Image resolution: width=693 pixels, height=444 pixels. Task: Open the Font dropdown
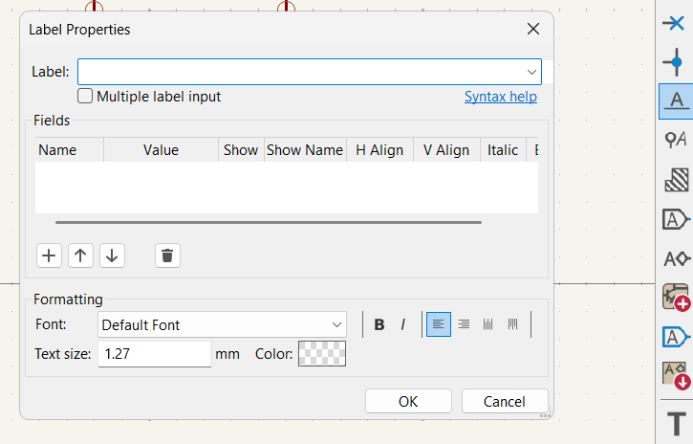pos(222,325)
